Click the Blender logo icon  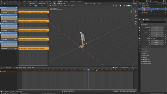point(2,1)
